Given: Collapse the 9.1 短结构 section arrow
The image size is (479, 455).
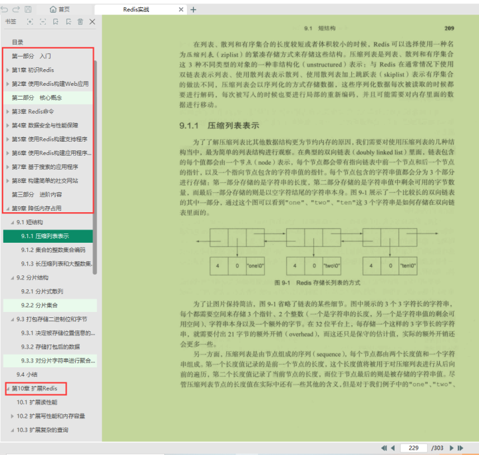Looking at the screenshot, I should pyautogui.click(x=13, y=222).
